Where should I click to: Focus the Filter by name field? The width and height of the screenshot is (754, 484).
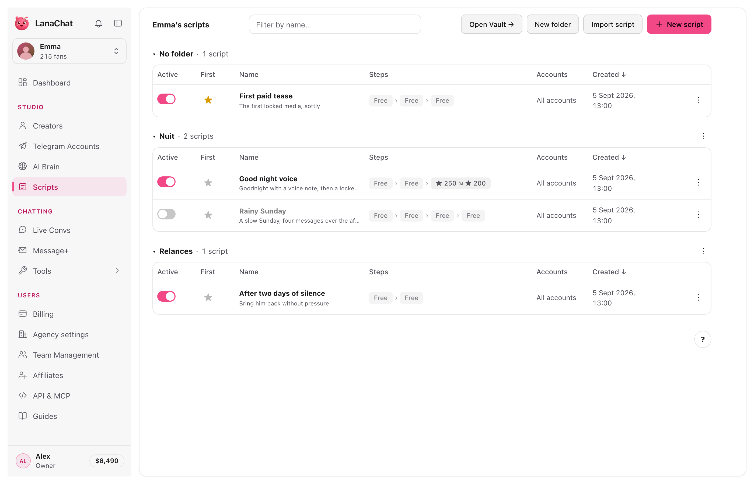335,24
